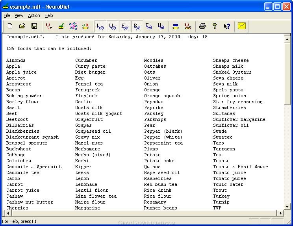Click the 'Rape seed oil' entry
The width and height of the screenshot is (293, 226).
pos(162,172)
